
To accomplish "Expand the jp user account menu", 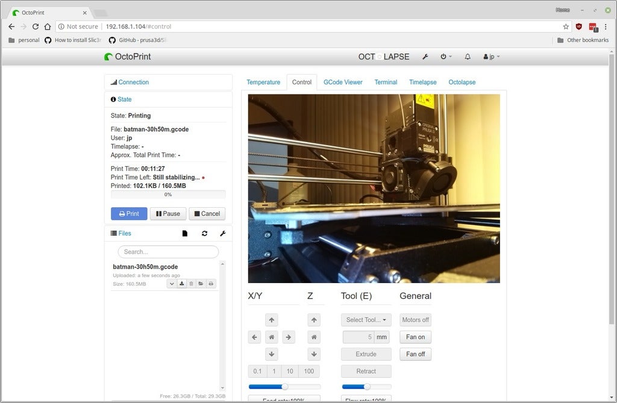I will tap(492, 56).
